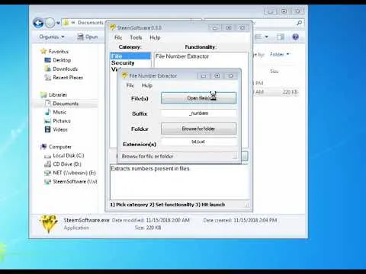
Task: Open recent locations dropdown in Explorer
Action: point(58,23)
